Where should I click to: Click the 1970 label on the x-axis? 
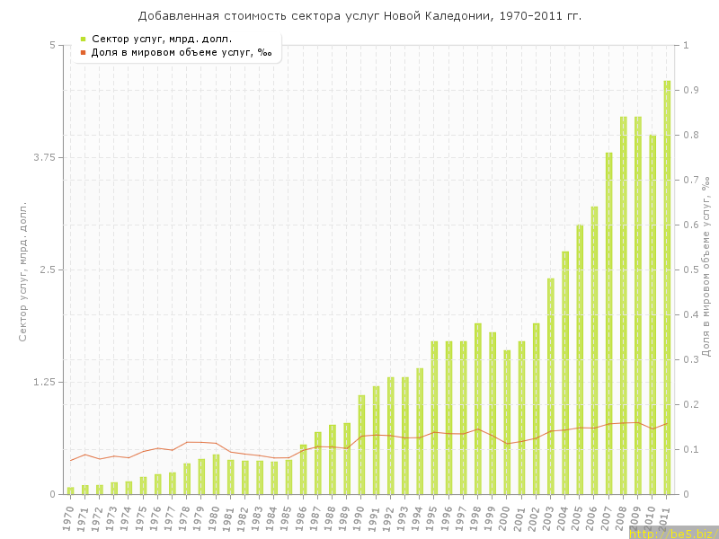click(x=68, y=517)
